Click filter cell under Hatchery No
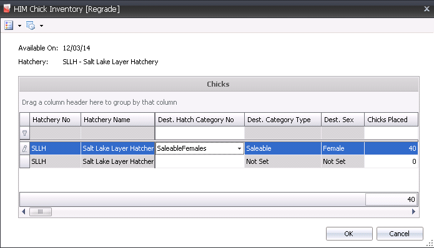The width and height of the screenshot is (434, 248). [x=55, y=133]
